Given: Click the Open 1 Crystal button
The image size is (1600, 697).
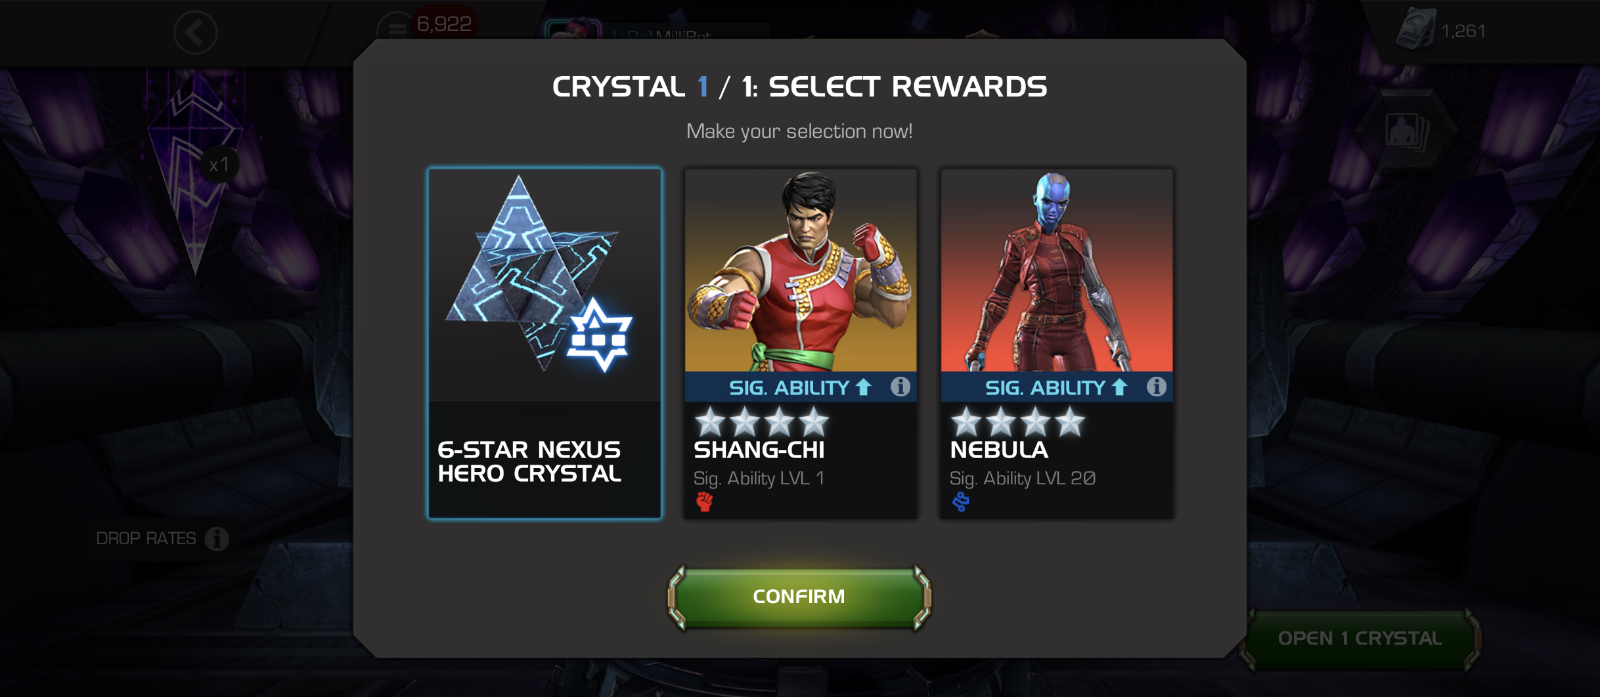Looking at the screenshot, I should pyautogui.click(x=1360, y=639).
